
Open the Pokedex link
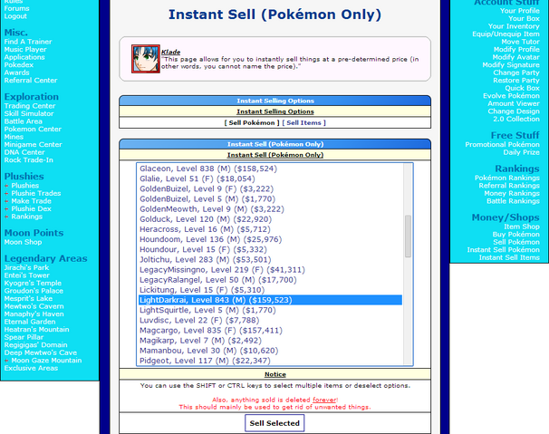[x=19, y=65]
